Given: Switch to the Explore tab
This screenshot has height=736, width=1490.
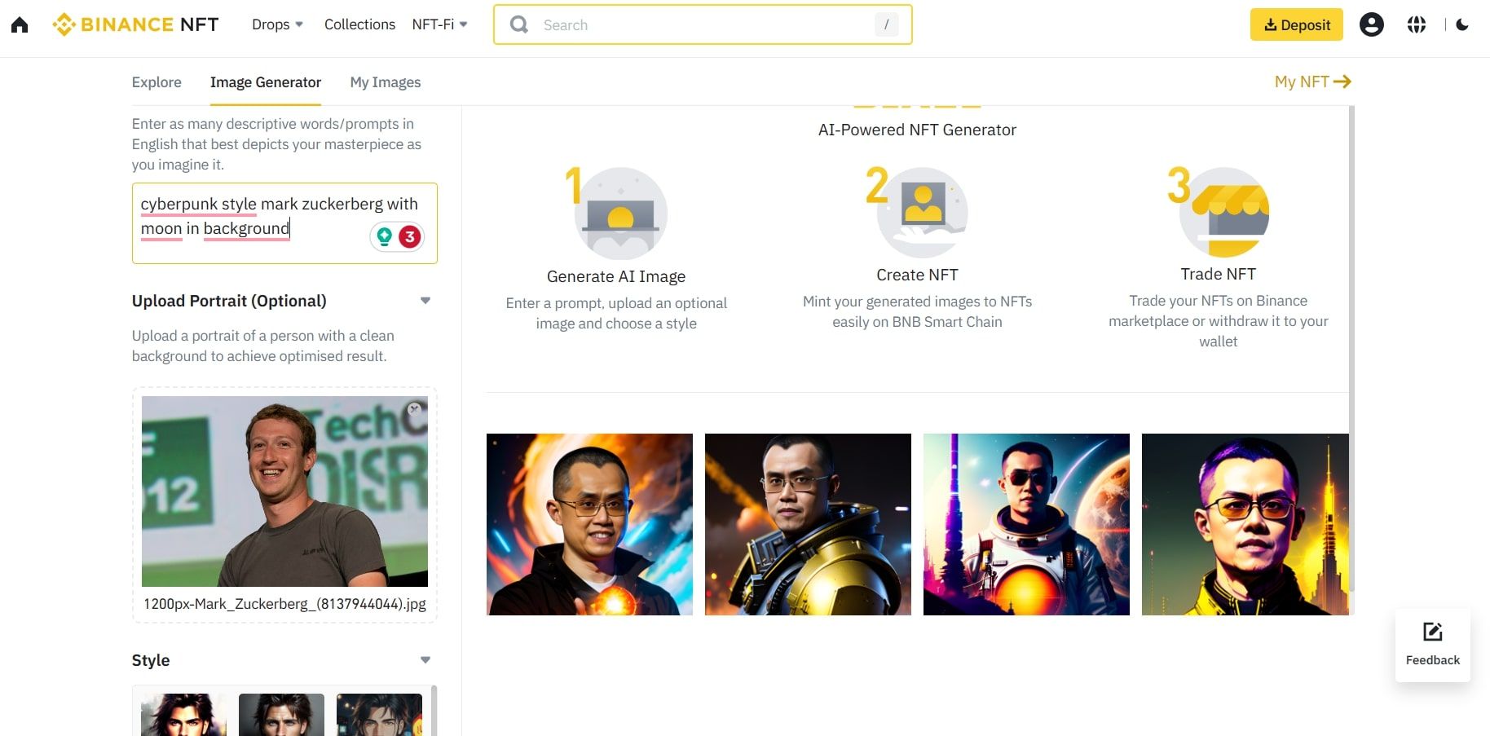Looking at the screenshot, I should tap(156, 82).
